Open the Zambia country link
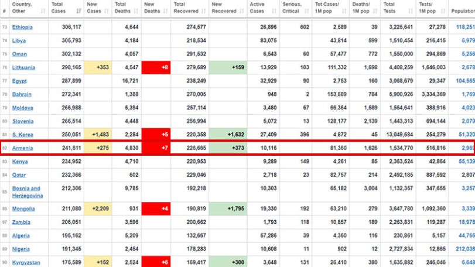Image resolution: width=475 pixels, height=267 pixels. click(21, 222)
